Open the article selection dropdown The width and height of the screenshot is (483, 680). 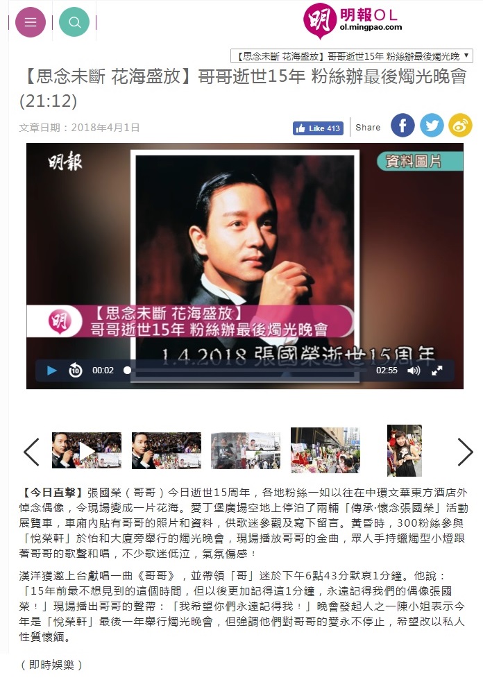(x=352, y=56)
